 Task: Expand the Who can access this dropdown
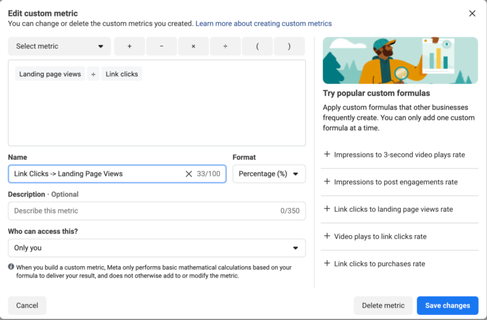click(x=157, y=248)
